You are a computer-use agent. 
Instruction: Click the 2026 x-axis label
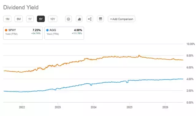(x=165, y=107)
